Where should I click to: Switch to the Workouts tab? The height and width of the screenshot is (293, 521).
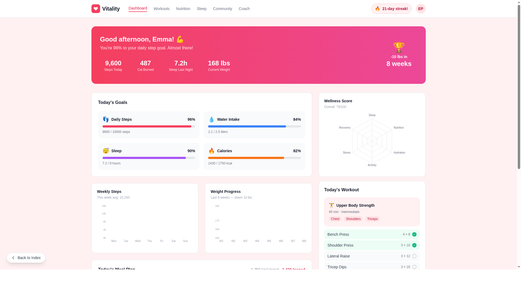click(x=161, y=8)
